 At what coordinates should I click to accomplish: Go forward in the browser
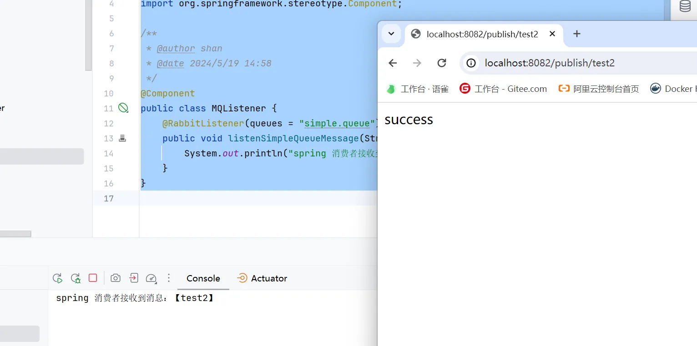point(417,63)
